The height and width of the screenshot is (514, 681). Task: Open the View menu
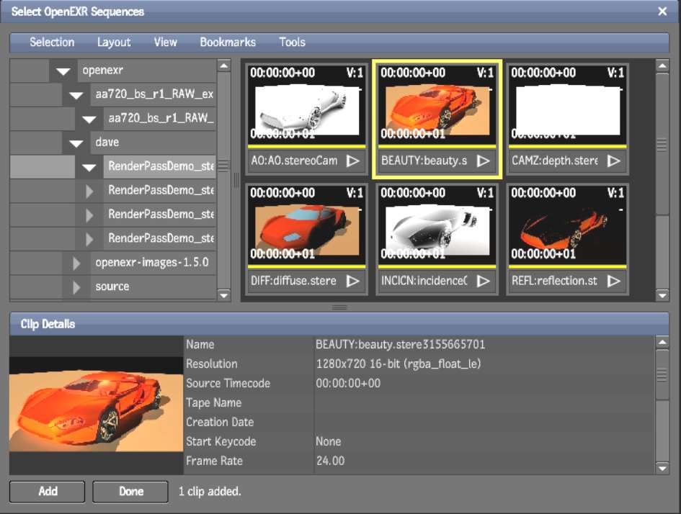coord(165,42)
